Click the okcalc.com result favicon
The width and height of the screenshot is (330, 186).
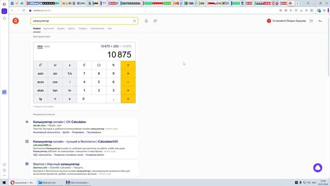click(27, 122)
